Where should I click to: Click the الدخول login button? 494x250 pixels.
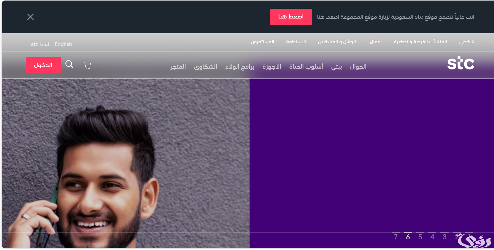[x=43, y=65]
